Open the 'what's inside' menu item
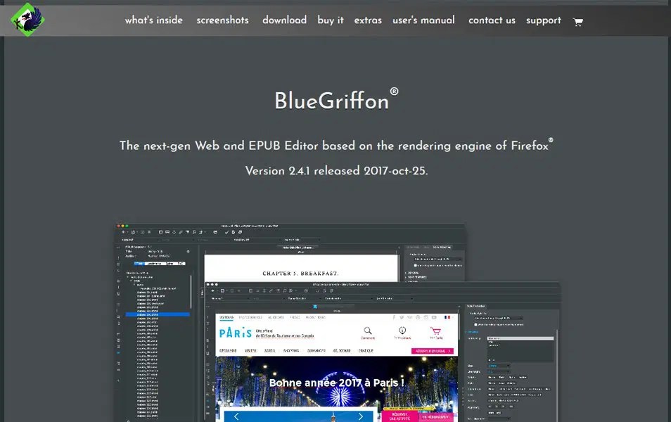 pos(153,20)
